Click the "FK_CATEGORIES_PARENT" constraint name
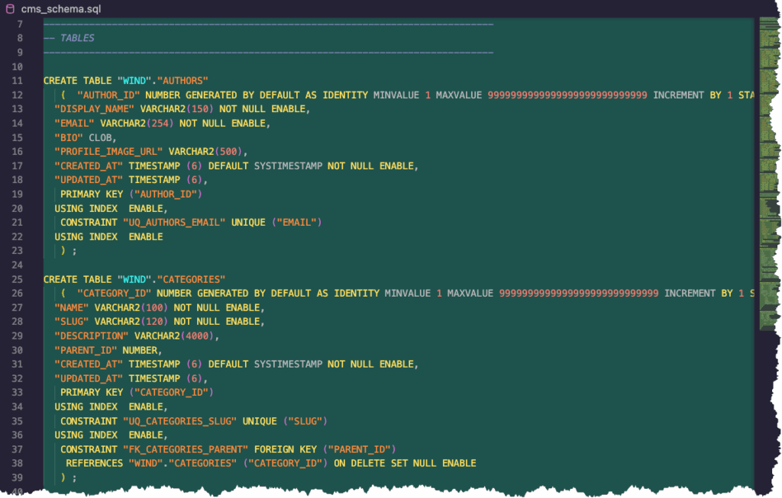Screen dimensions: 782x498 coord(186,449)
